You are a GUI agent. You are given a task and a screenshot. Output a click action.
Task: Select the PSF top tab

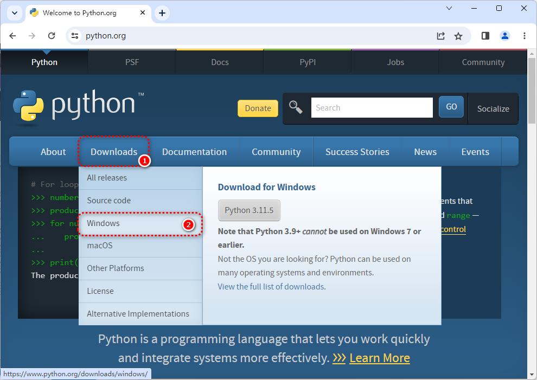coord(132,62)
